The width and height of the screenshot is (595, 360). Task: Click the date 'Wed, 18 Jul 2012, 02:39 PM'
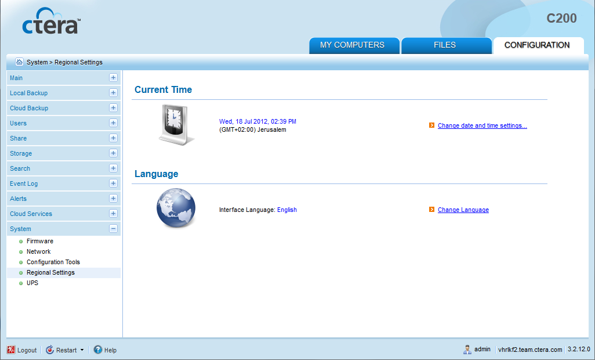[x=257, y=121]
